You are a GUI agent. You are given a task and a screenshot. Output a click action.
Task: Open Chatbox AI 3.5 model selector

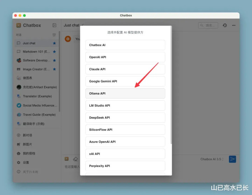(212, 159)
